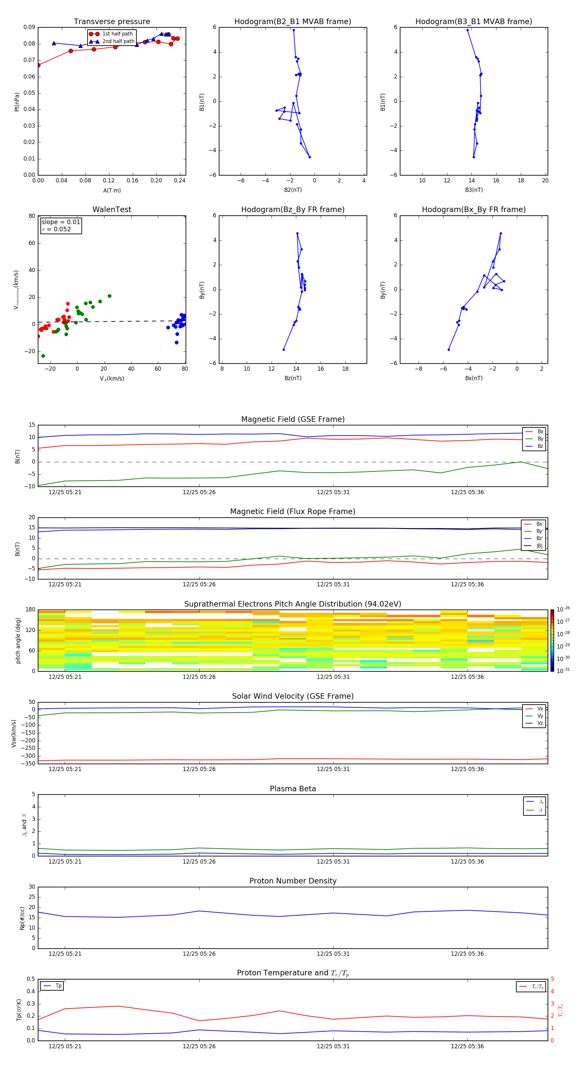This screenshot has width=586, height=1075.
Task: Select "|B|" in the Flux Rope legend
Action: pyautogui.click(x=534, y=546)
